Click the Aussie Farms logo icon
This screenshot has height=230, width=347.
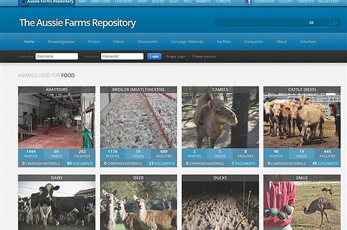[x=22, y=2]
